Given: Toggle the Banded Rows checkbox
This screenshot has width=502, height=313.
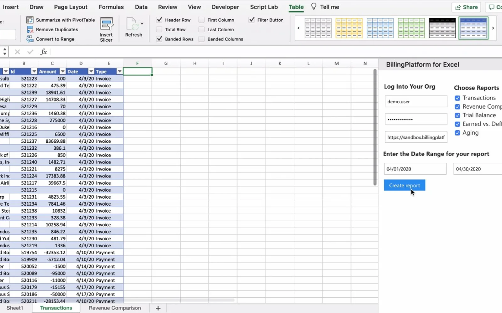Looking at the screenshot, I should [x=159, y=39].
